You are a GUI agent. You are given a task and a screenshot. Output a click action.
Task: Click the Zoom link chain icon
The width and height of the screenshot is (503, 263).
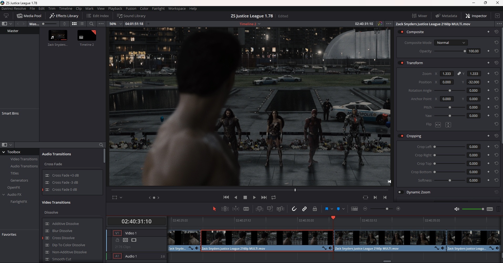coord(459,74)
